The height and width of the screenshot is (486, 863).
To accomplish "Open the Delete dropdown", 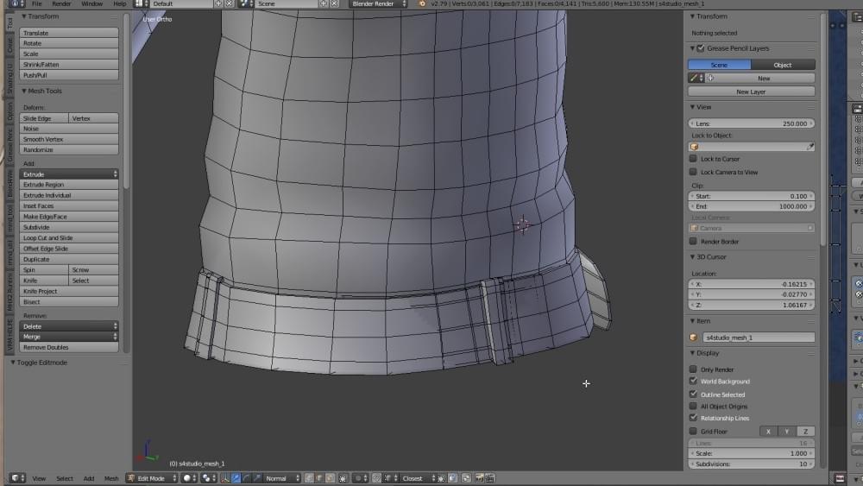I will click(69, 326).
